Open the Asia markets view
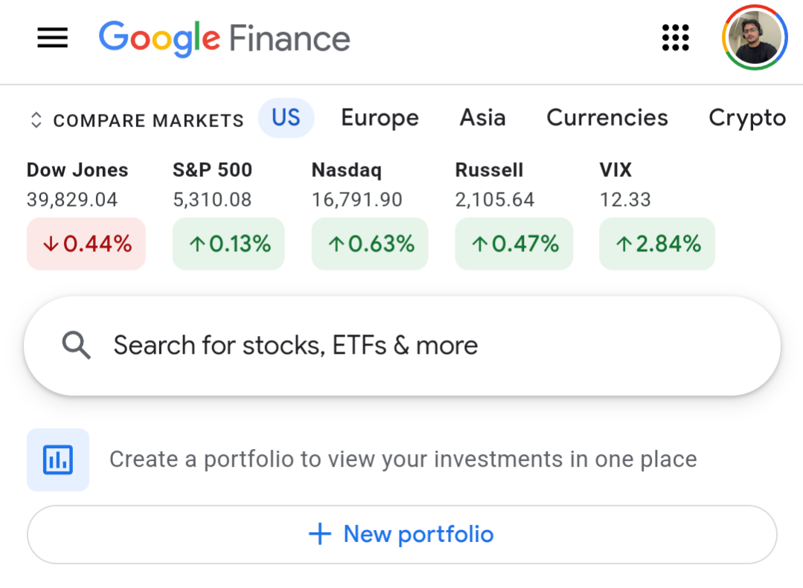The image size is (803, 588). [482, 117]
